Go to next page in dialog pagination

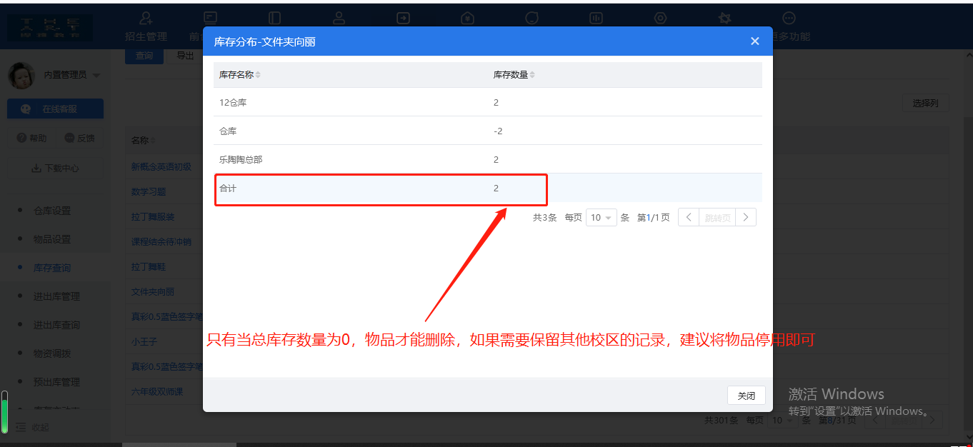(746, 218)
